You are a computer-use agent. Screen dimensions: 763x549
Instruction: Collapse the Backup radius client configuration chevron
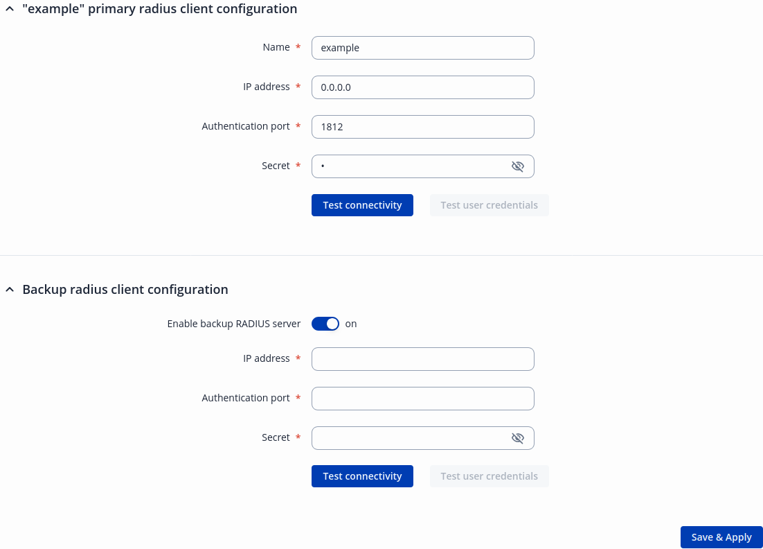(x=10, y=290)
